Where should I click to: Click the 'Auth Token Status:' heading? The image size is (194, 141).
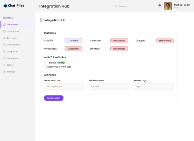point(55,57)
